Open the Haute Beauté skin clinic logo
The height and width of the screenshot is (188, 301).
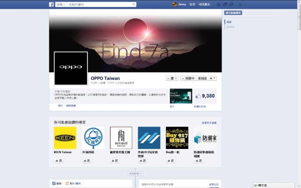121,138
